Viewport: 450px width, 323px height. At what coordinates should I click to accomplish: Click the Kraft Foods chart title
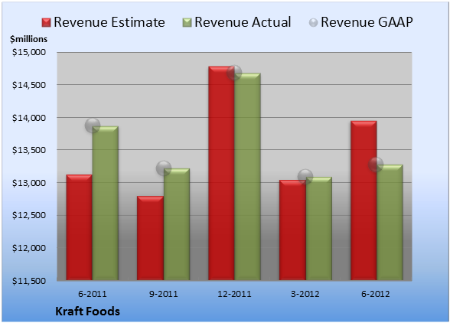click(87, 312)
